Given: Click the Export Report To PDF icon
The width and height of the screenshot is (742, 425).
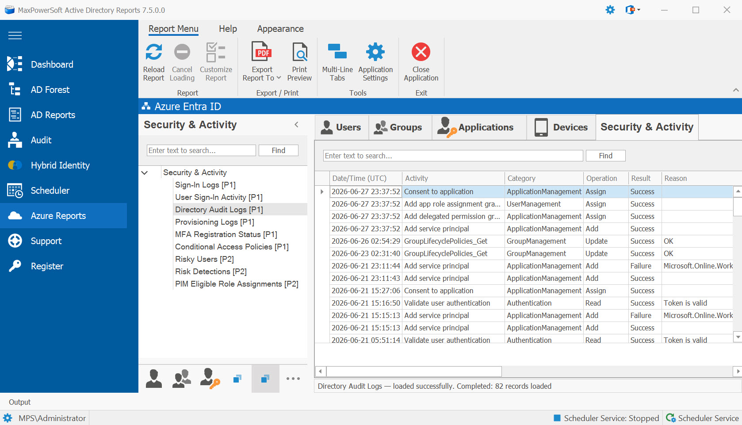Looking at the screenshot, I should click(x=261, y=52).
